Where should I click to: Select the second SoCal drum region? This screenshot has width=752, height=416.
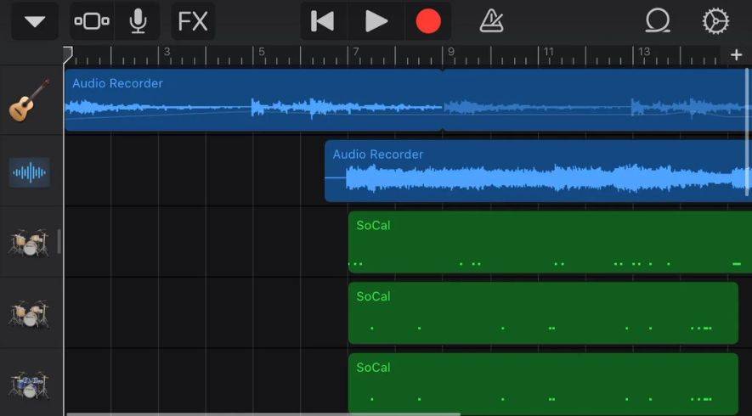pos(543,313)
